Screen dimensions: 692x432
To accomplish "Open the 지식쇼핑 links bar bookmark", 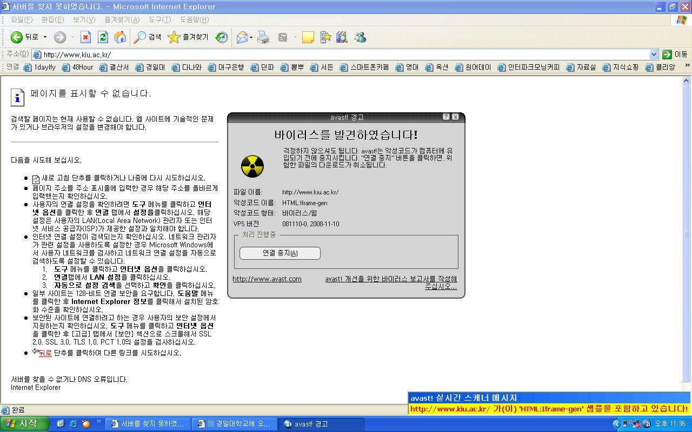I will (621, 67).
